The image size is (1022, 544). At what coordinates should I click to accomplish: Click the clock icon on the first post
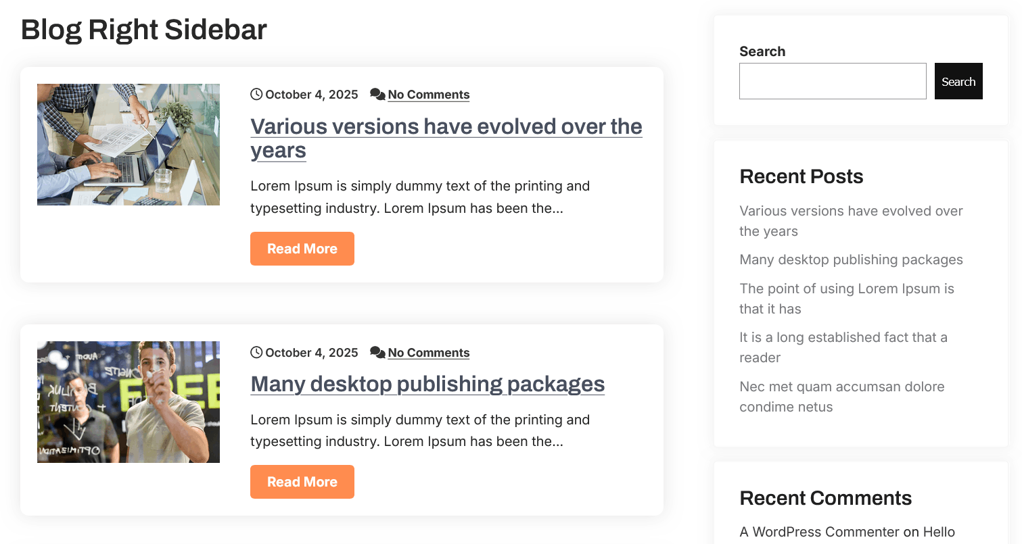point(256,95)
